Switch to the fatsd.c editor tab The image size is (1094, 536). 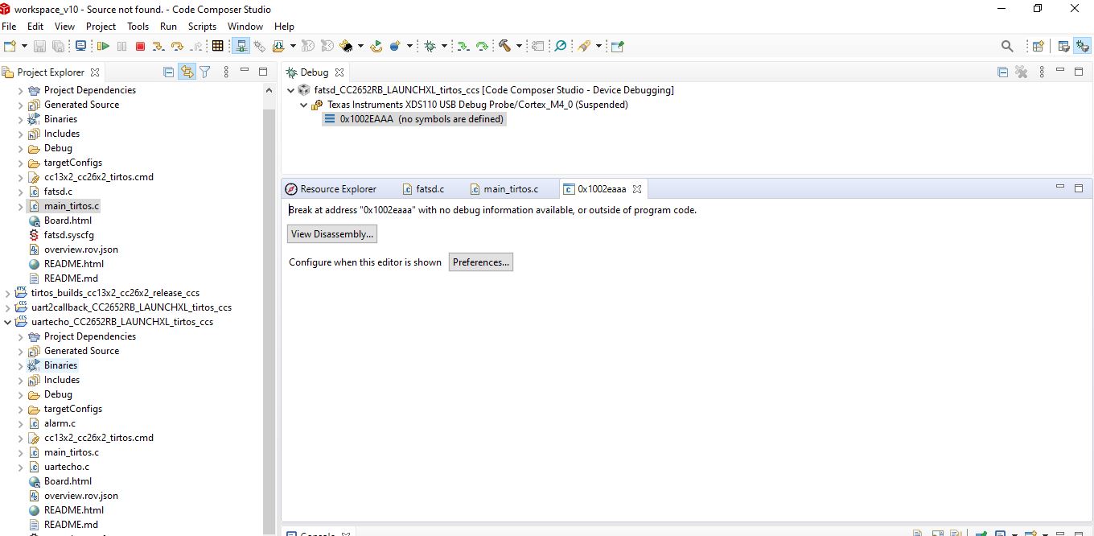click(x=423, y=189)
